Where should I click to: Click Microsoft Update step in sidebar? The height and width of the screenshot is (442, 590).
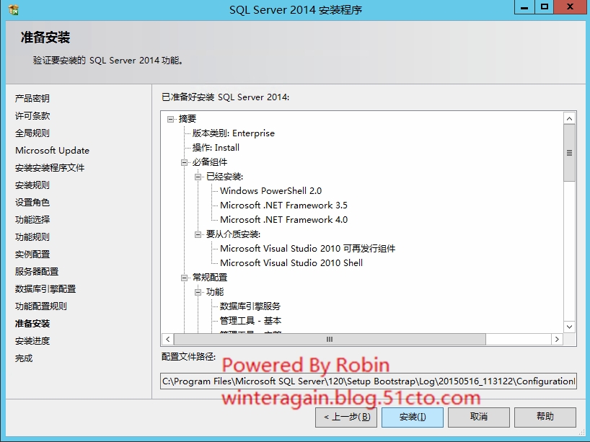click(x=53, y=151)
